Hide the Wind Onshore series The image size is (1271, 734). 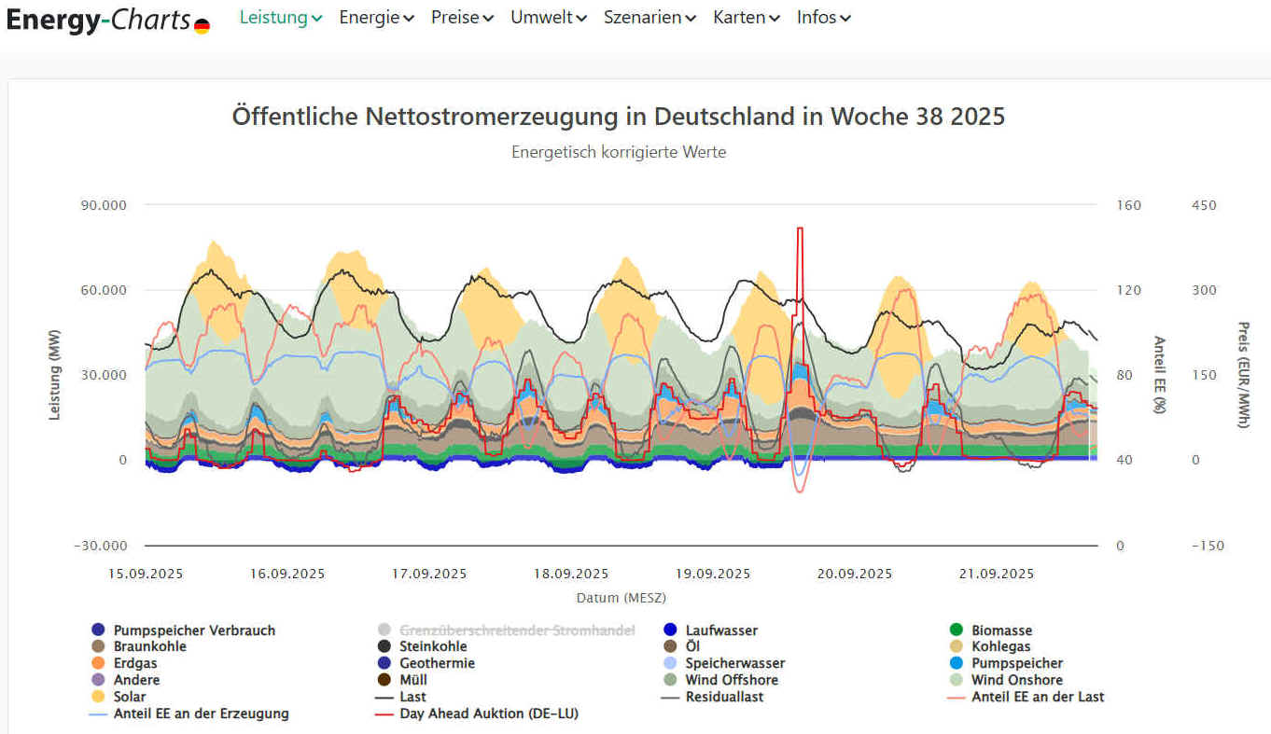tap(1016, 680)
